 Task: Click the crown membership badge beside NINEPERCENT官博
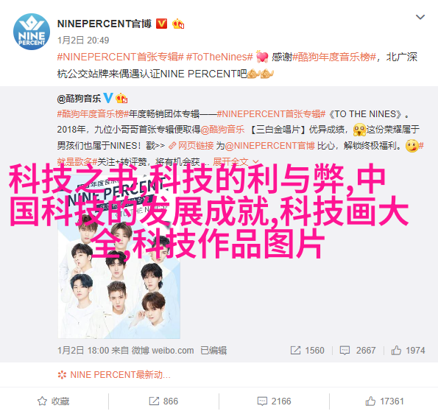click(178, 24)
